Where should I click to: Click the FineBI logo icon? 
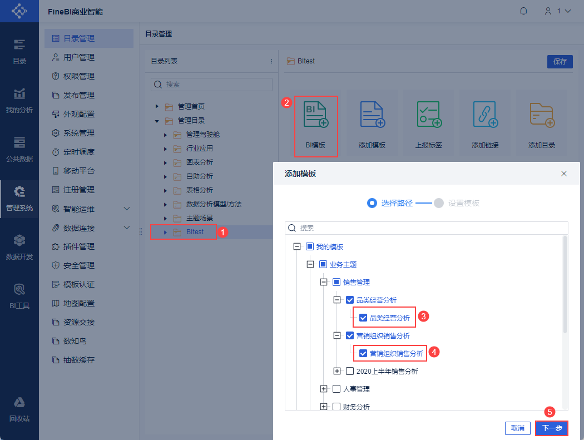tap(19, 11)
